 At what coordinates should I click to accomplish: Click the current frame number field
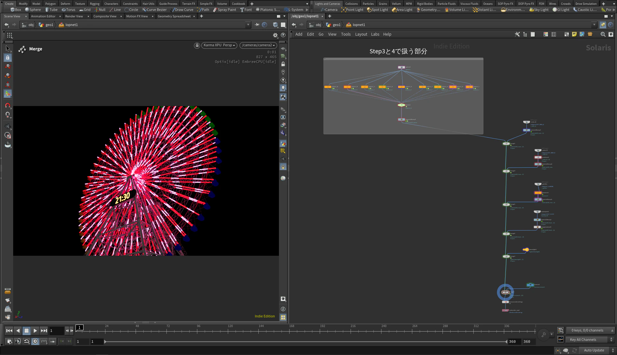[56, 331]
